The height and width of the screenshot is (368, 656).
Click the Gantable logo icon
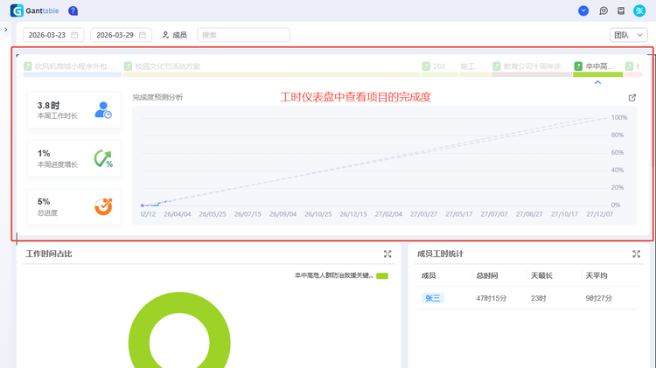pos(17,10)
